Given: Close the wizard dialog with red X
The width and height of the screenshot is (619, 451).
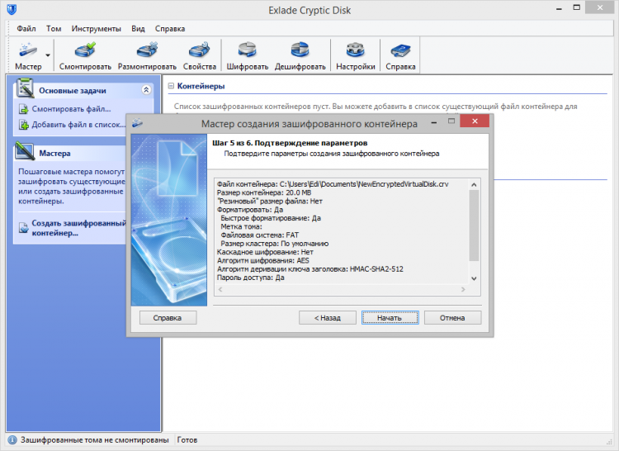Looking at the screenshot, I should (x=475, y=121).
